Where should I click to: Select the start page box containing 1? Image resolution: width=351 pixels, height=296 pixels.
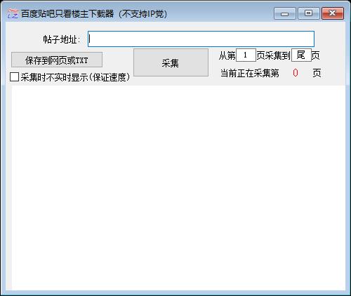(x=246, y=55)
